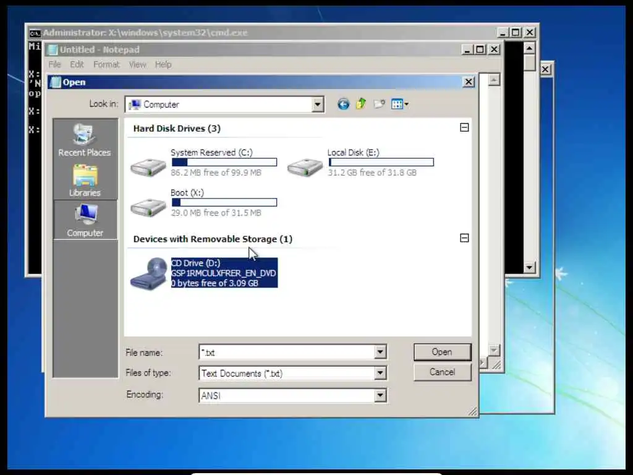Screen dimensions: 633x475
Task: Click the Boot (X:) label
Action: tap(187, 193)
